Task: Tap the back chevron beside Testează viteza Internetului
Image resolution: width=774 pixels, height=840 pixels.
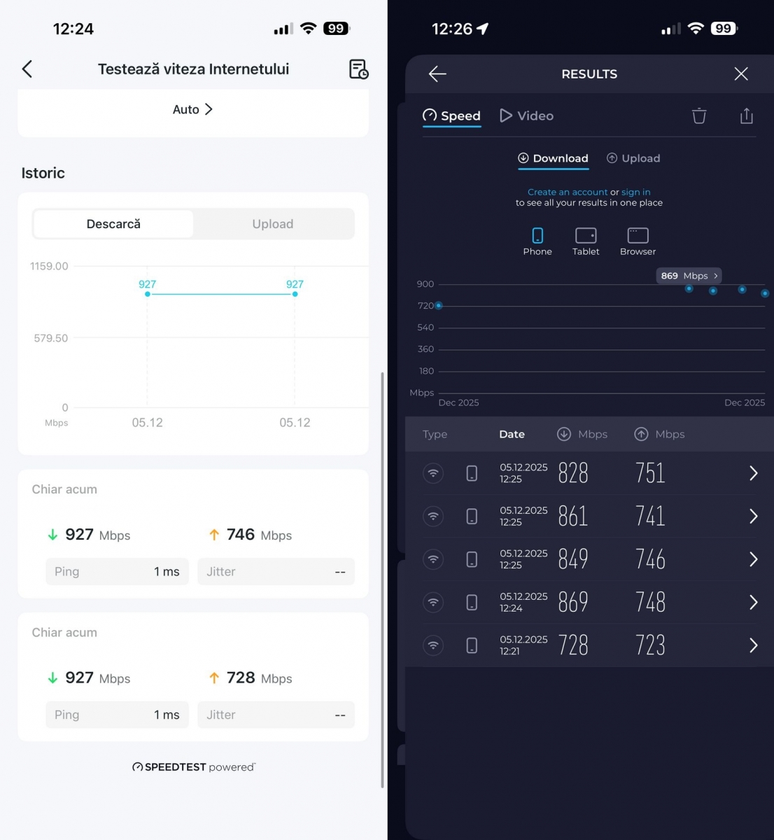Action: pos(27,69)
